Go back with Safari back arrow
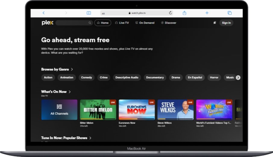Image resolution: width=273 pixels, height=157 pixels. (x=43, y=13)
